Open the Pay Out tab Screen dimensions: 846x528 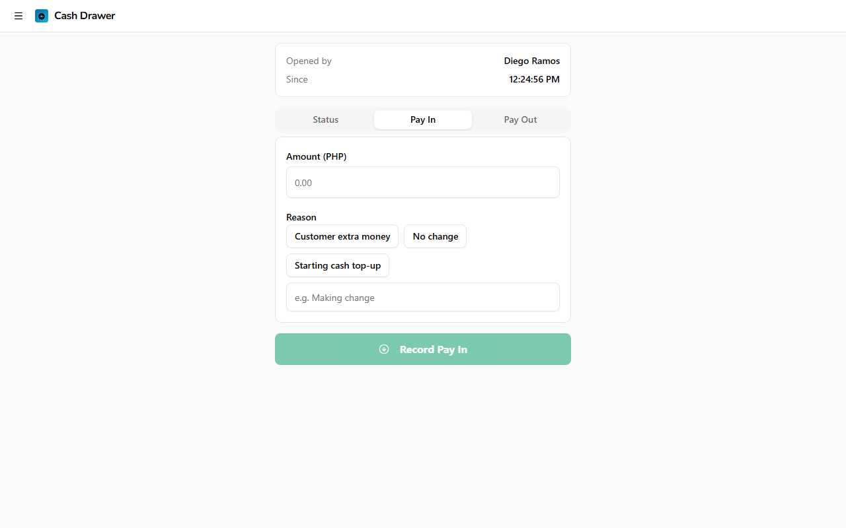click(x=520, y=119)
